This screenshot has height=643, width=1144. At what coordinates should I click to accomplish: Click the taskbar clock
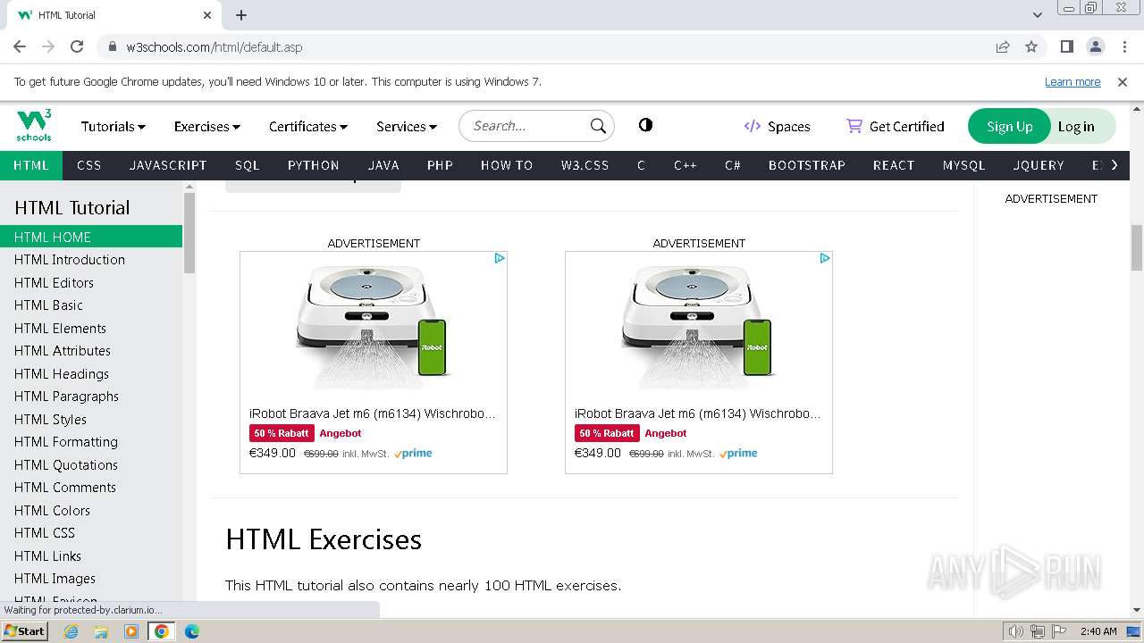tap(1098, 631)
